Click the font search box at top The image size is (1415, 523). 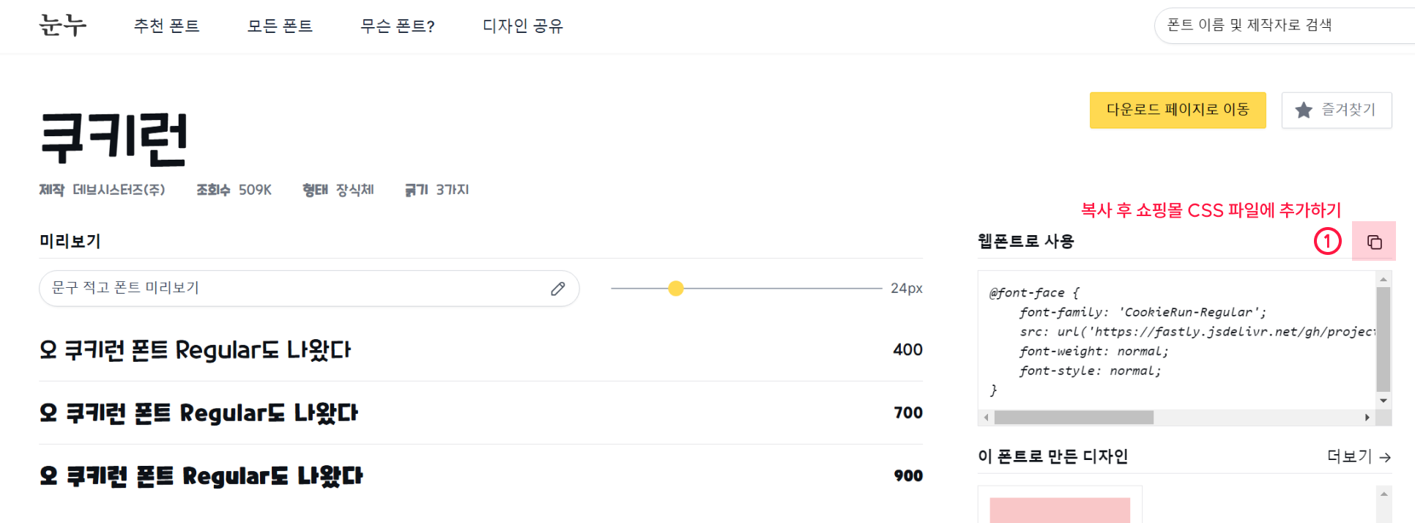click(x=1285, y=26)
